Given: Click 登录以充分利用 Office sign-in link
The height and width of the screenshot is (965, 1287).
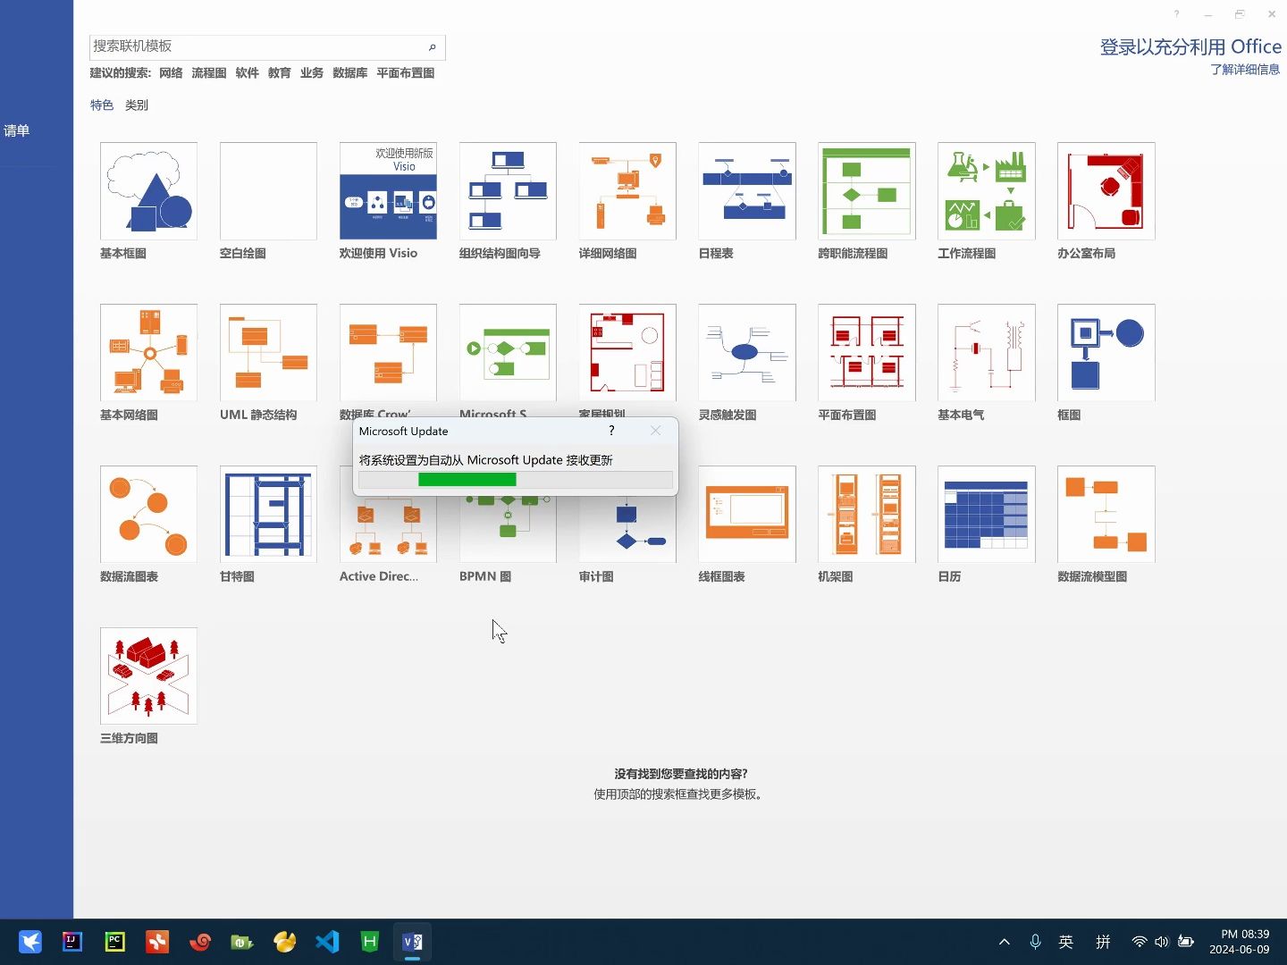Looking at the screenshot, I should coord(1190,47).
